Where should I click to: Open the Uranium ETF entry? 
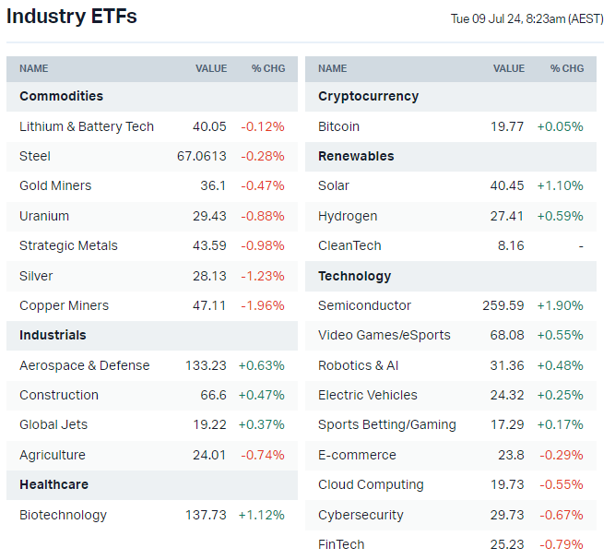pyautogui.click(x=44, y=216)
